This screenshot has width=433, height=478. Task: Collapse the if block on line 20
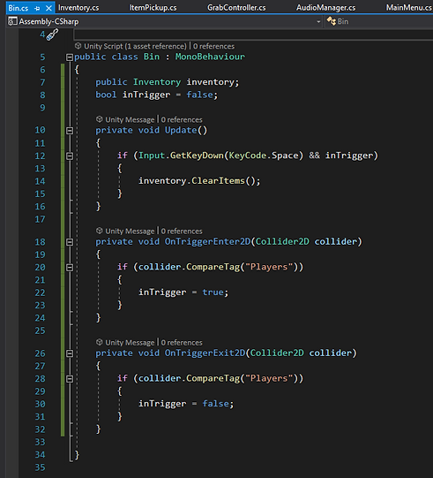(70, 268)
